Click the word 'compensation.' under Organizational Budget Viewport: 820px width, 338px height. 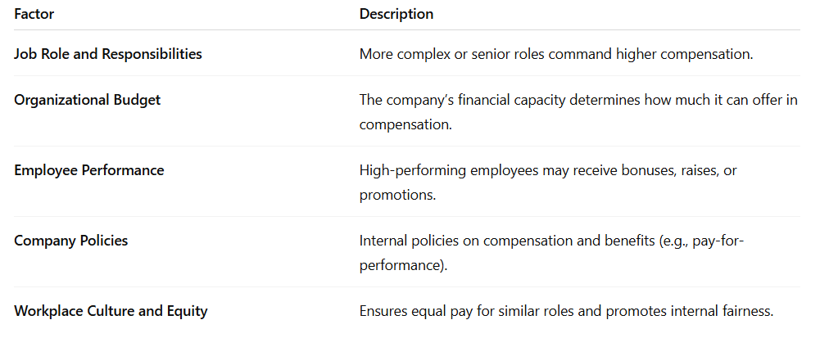[405, 125]
